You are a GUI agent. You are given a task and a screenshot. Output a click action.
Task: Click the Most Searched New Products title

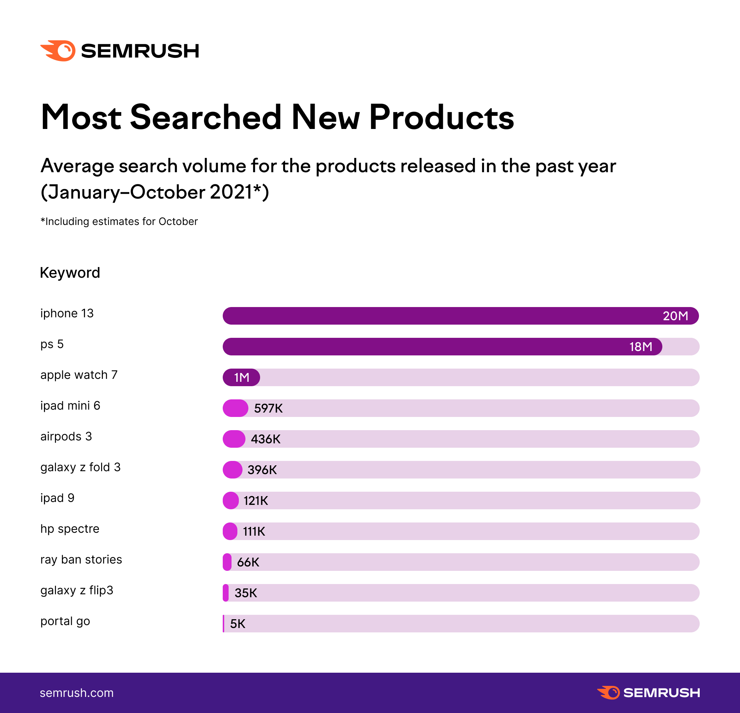[x=277, y=118]
